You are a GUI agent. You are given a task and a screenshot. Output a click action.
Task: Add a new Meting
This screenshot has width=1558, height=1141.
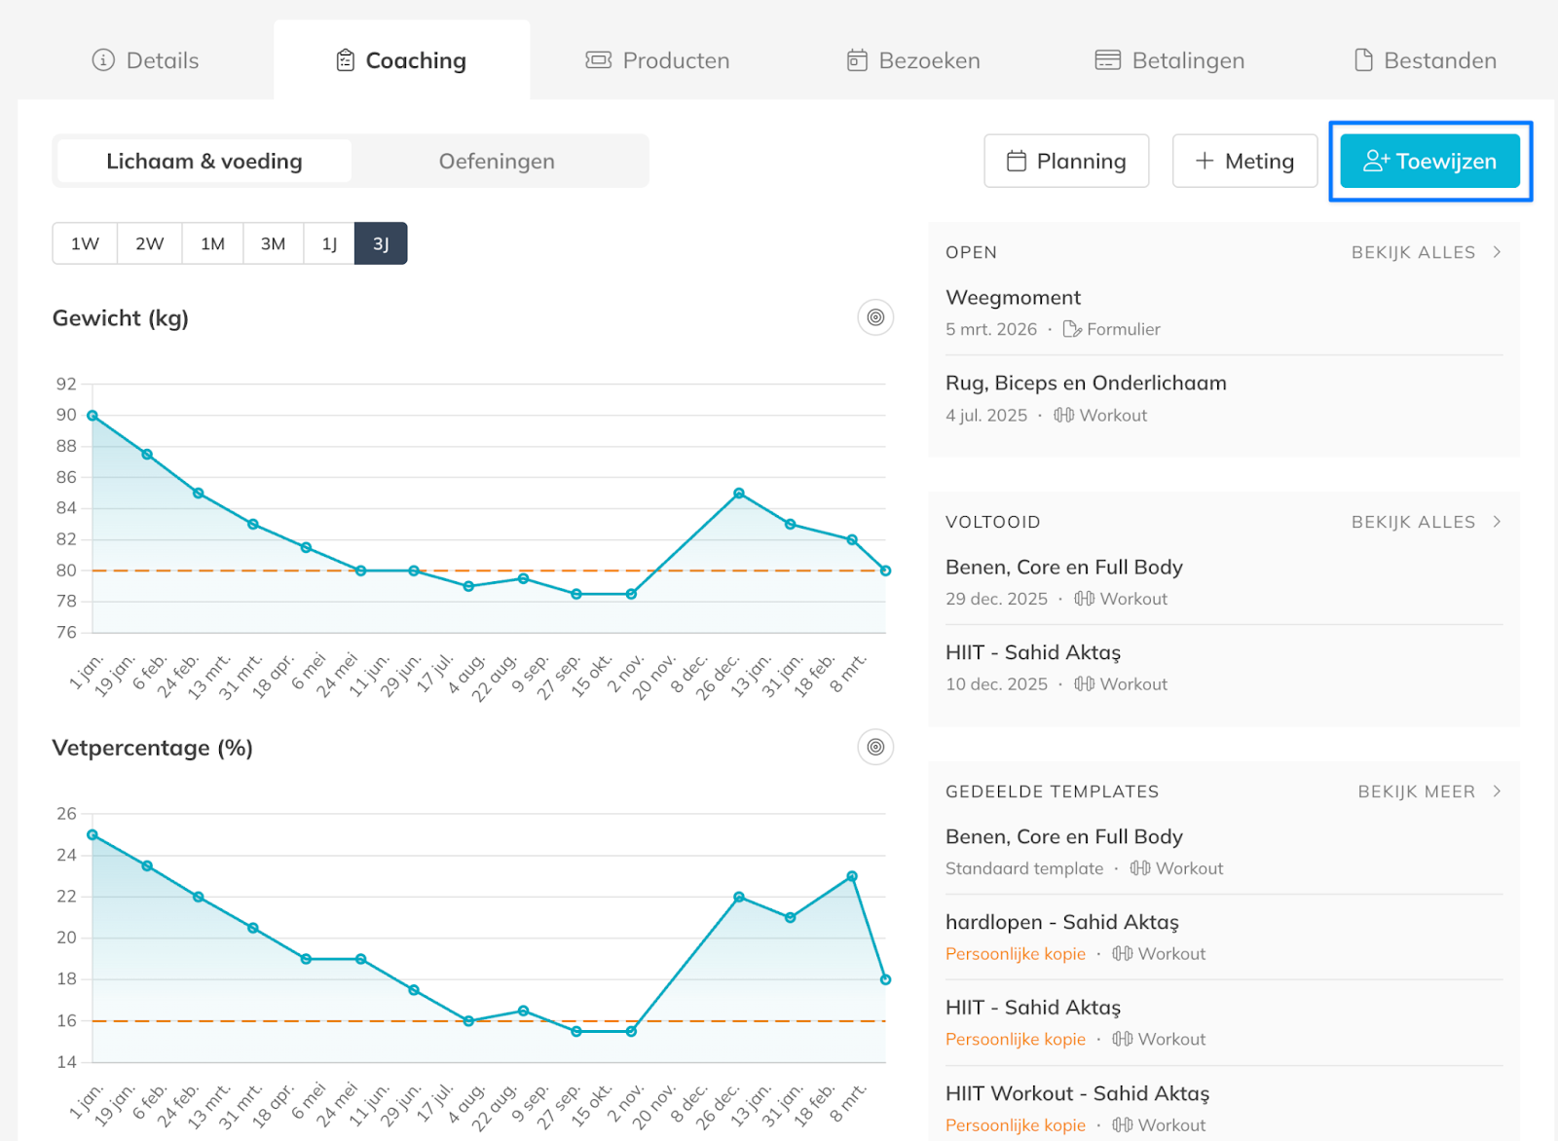[x=1244, y=162]
